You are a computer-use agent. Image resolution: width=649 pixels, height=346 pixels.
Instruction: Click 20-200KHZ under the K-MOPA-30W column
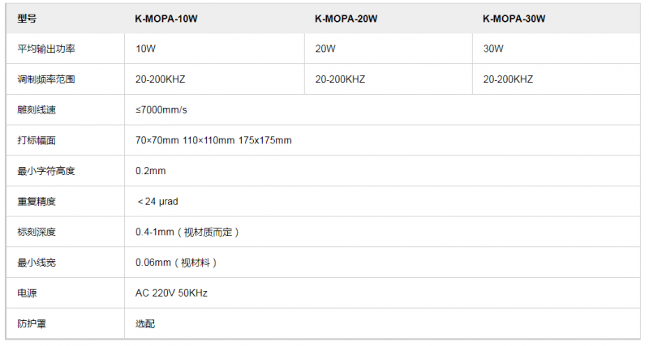click(508, 79)
